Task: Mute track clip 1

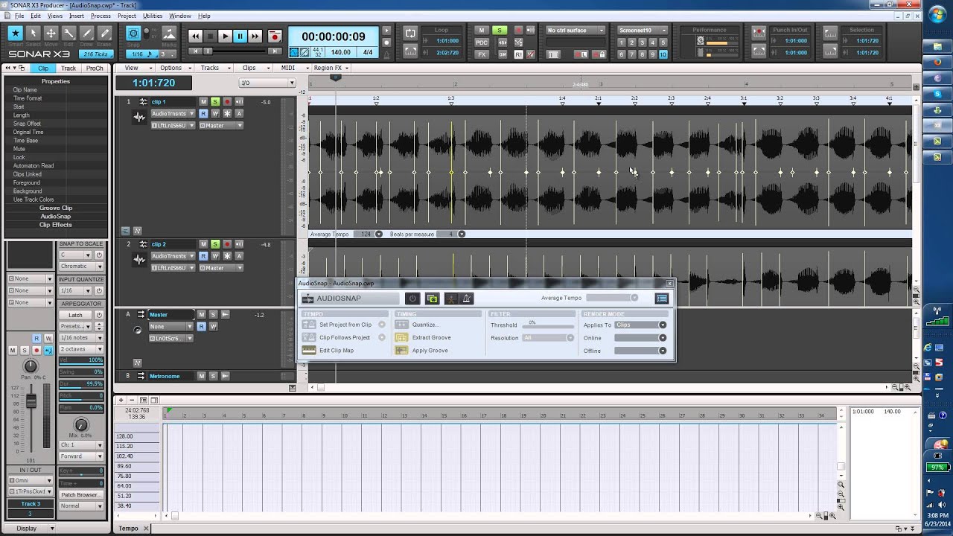Action: (203, 101)
